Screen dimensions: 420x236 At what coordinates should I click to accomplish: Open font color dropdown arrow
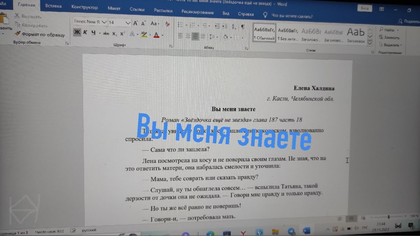[162, 35]
